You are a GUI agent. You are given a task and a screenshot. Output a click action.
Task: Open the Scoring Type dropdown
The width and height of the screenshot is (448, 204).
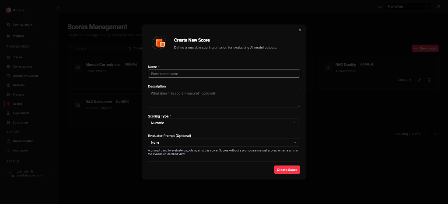(224, 123)
